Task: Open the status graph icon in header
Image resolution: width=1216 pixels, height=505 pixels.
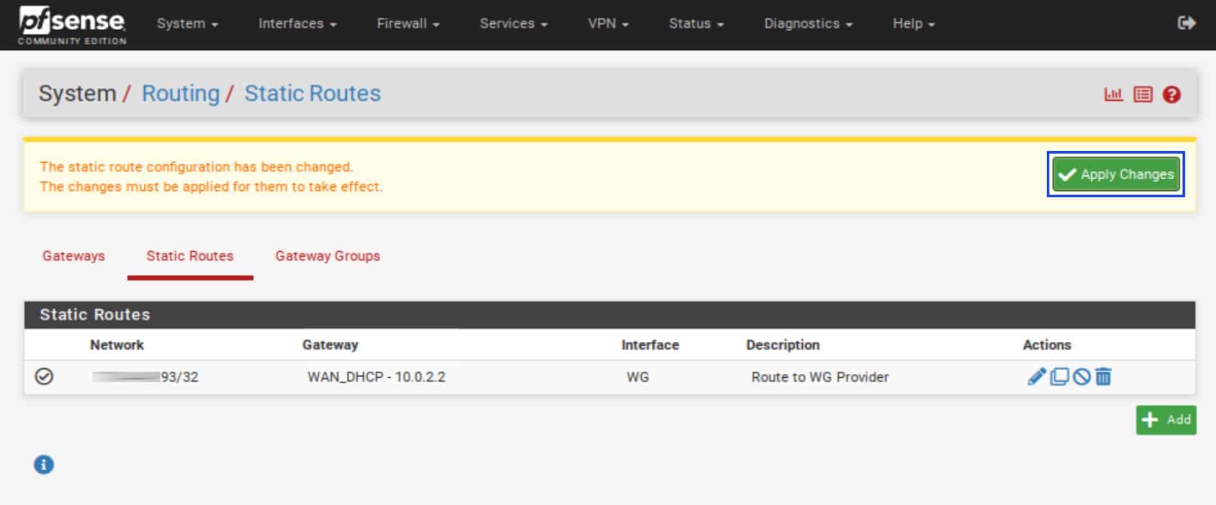Action: [x=1114, y=94]
